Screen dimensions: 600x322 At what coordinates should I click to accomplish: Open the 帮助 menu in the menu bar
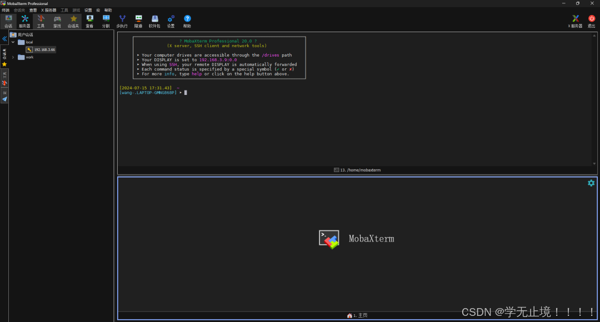(108, 11)
